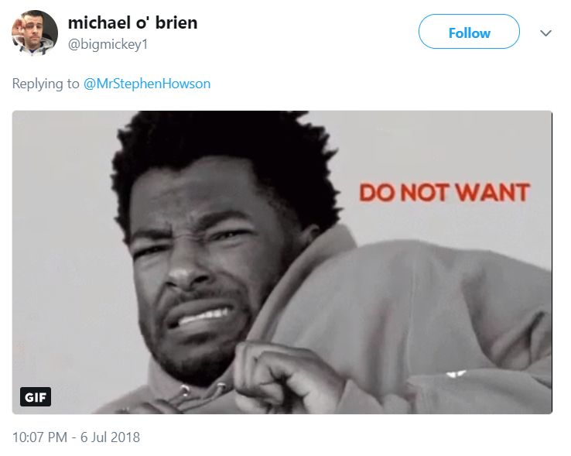Click the gray background above DO NOT WANT
Image resolution: width=571 pixels, height=456 pixels.
[x=444, y=146]
